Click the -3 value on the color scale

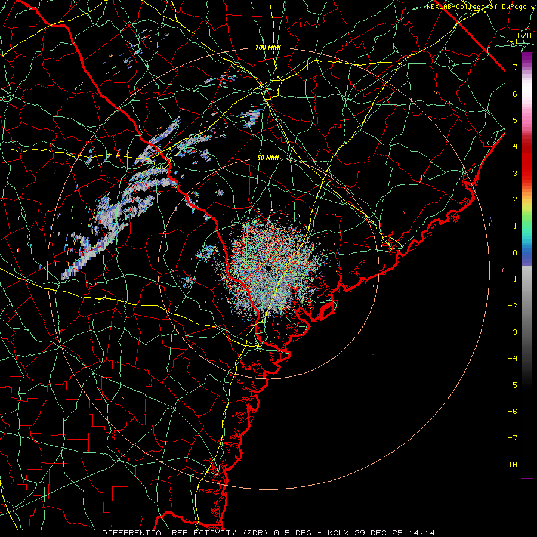pos(513,332)
